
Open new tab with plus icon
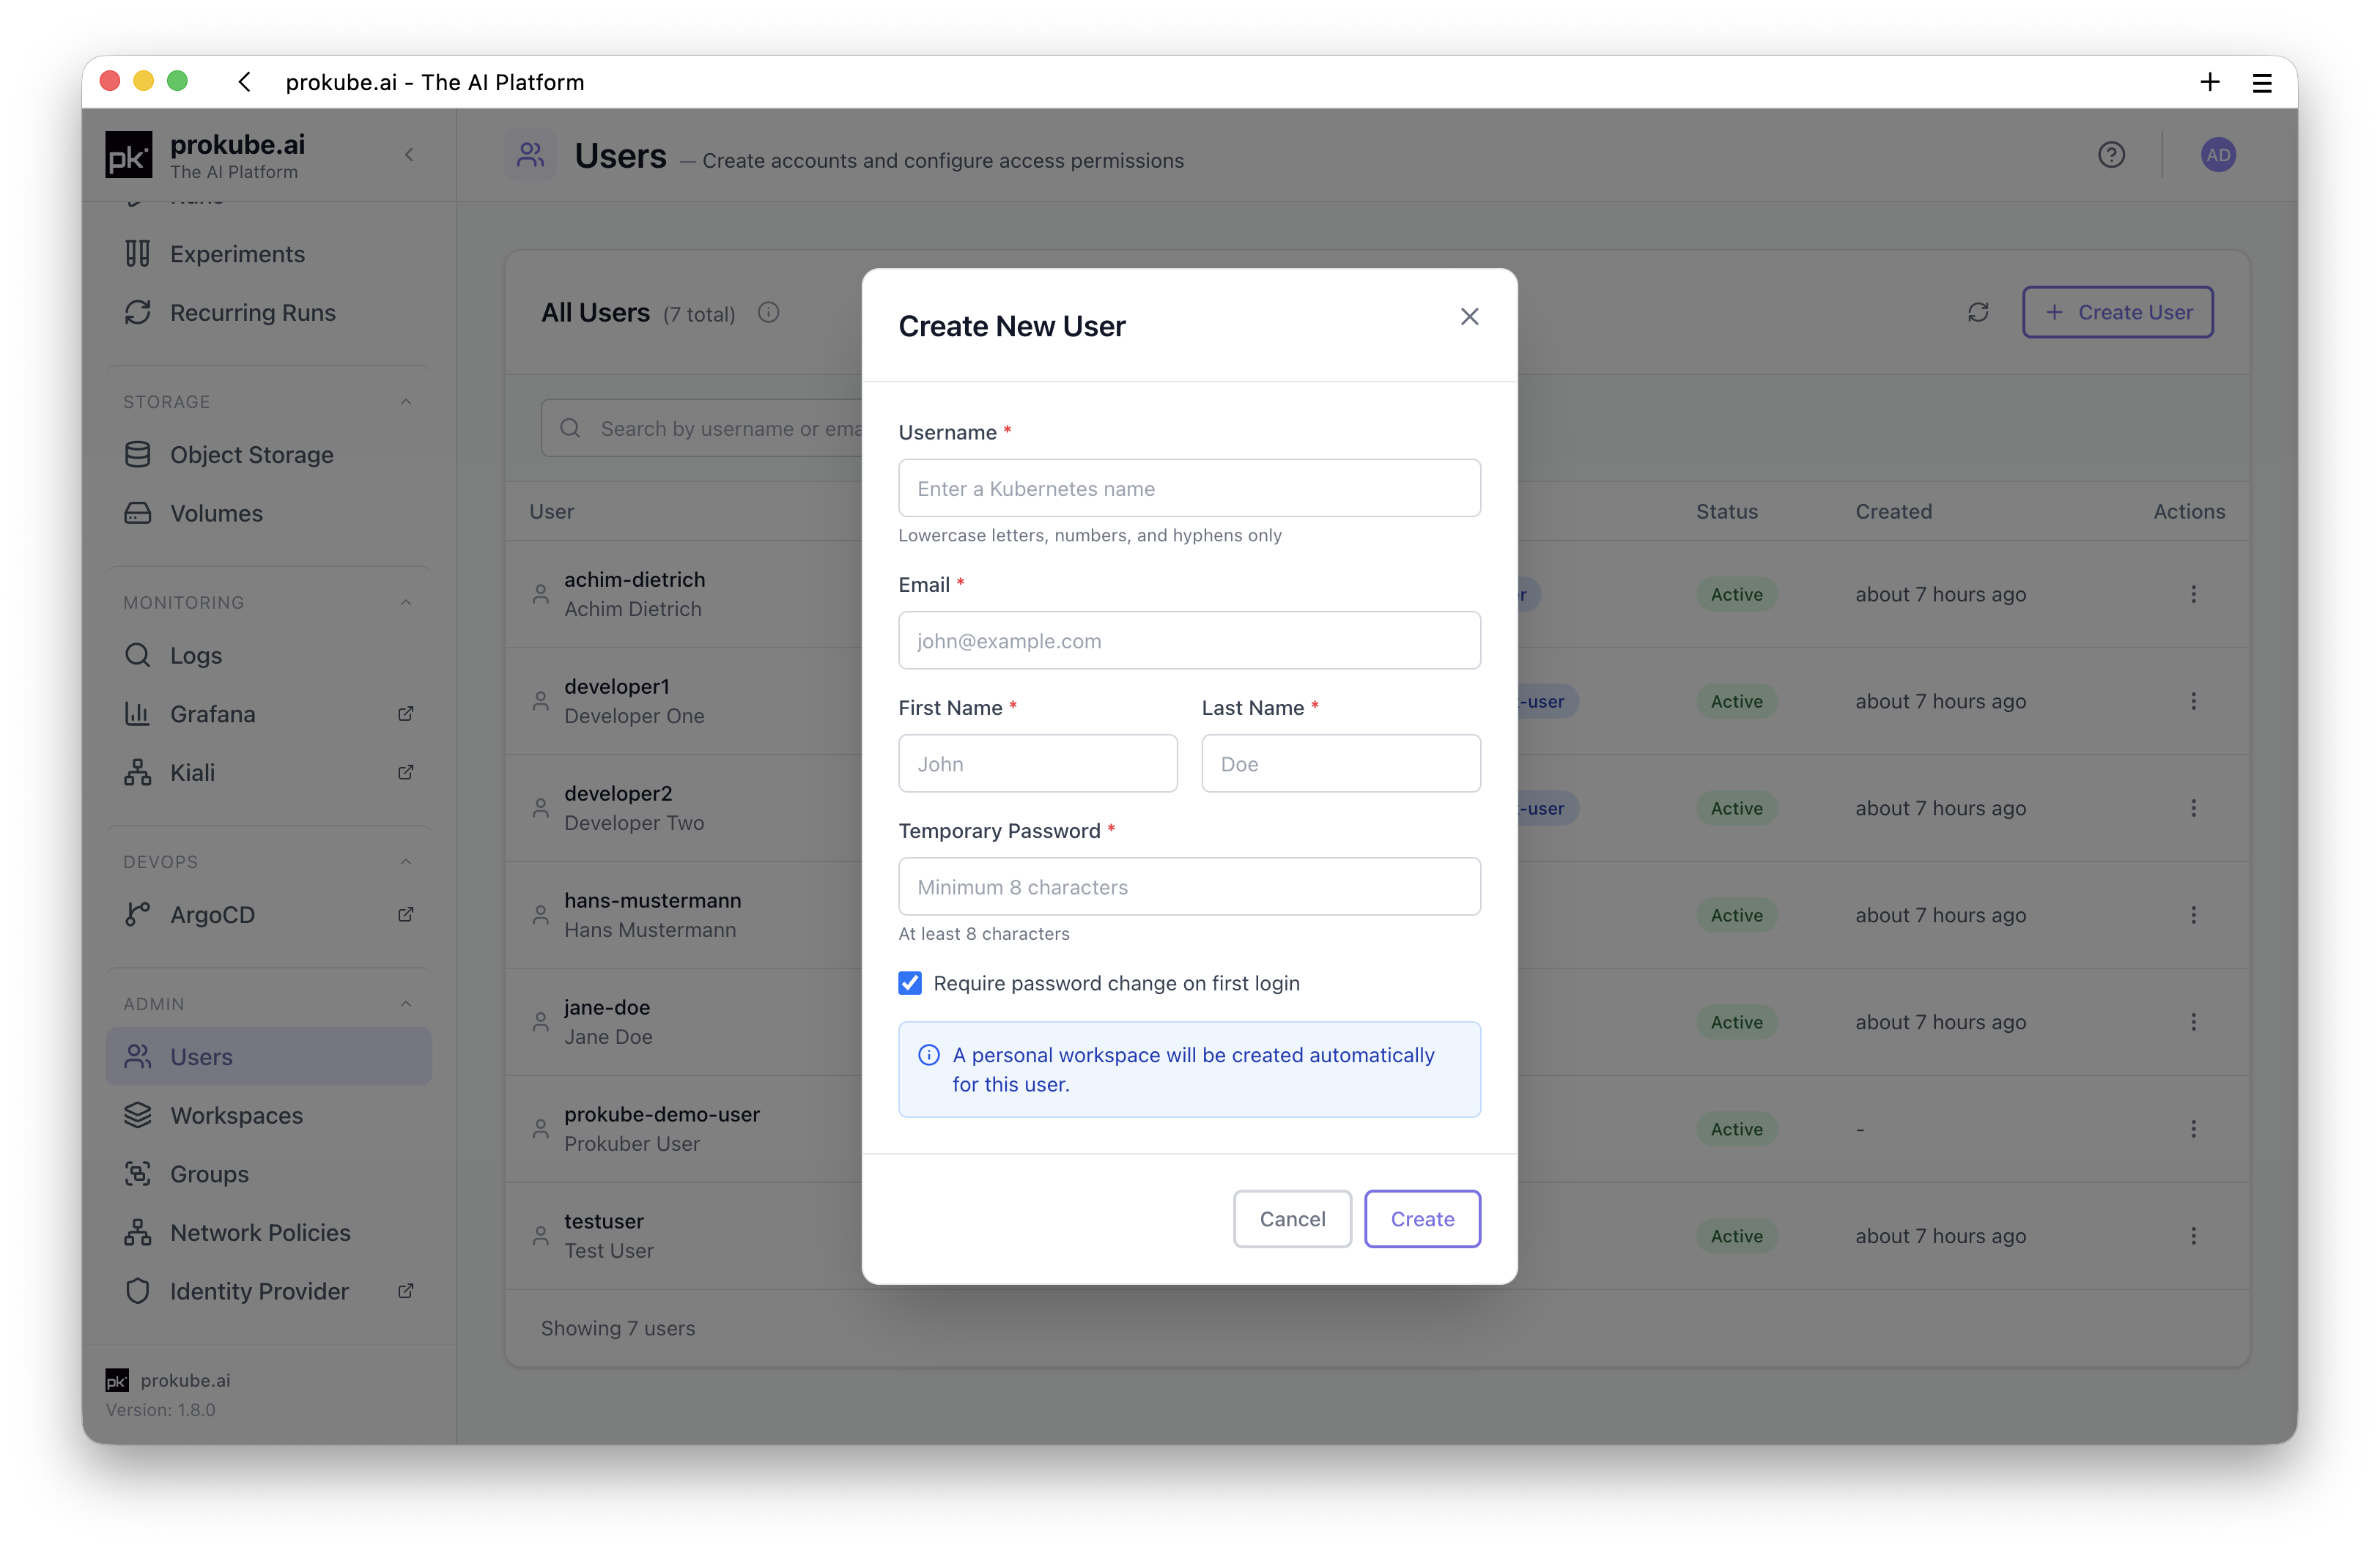2210,82
